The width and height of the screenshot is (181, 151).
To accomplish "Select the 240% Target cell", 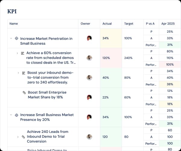I will [133, 58].
